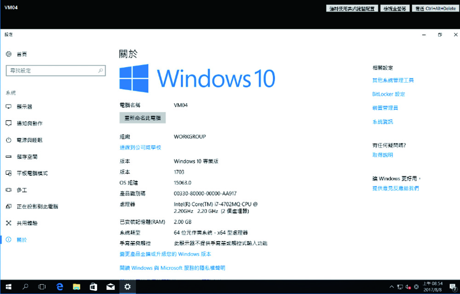The image size is (460, 294).
Task: Click the magnifier icon in search box
Action: [x=101, y=70]
